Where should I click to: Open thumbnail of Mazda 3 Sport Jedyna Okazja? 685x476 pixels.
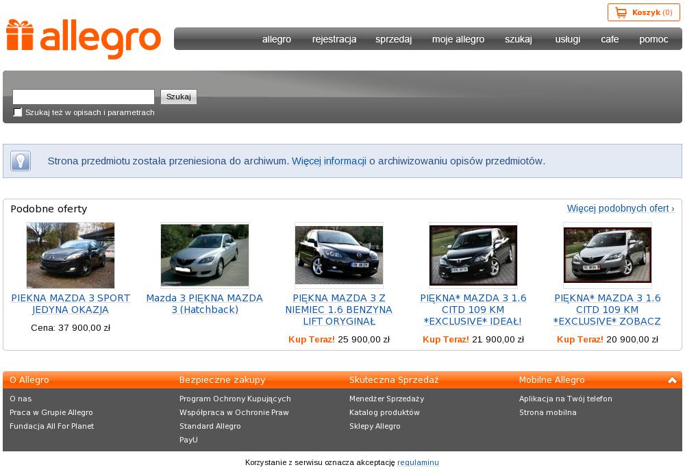coord(71,255)
